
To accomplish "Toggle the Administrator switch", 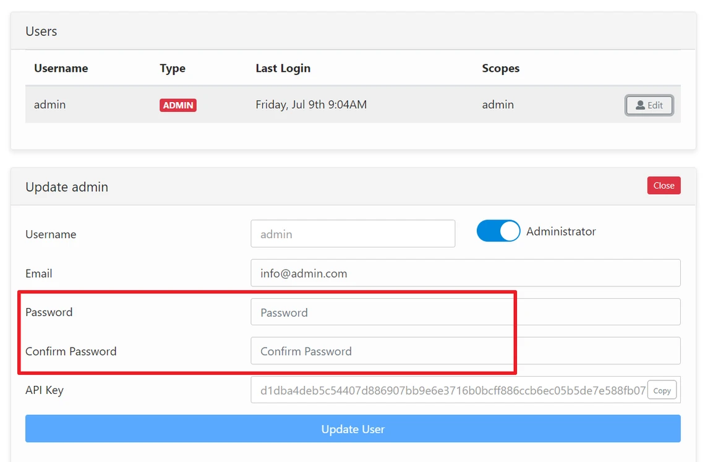I will [x=498, y=231].
